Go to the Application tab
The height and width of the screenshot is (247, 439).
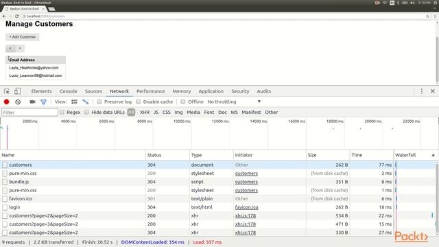tap(211, 91)
